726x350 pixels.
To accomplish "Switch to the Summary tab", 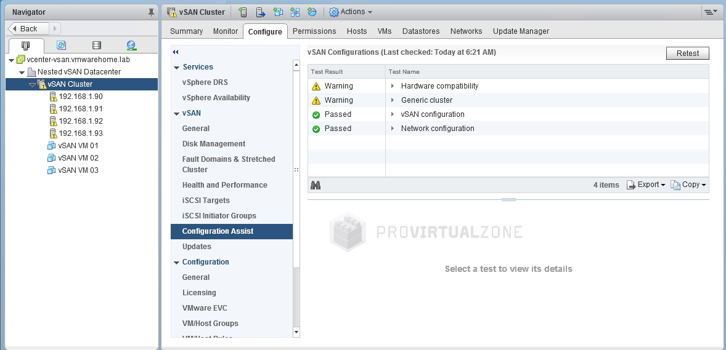I will click(x=186, y=31).
